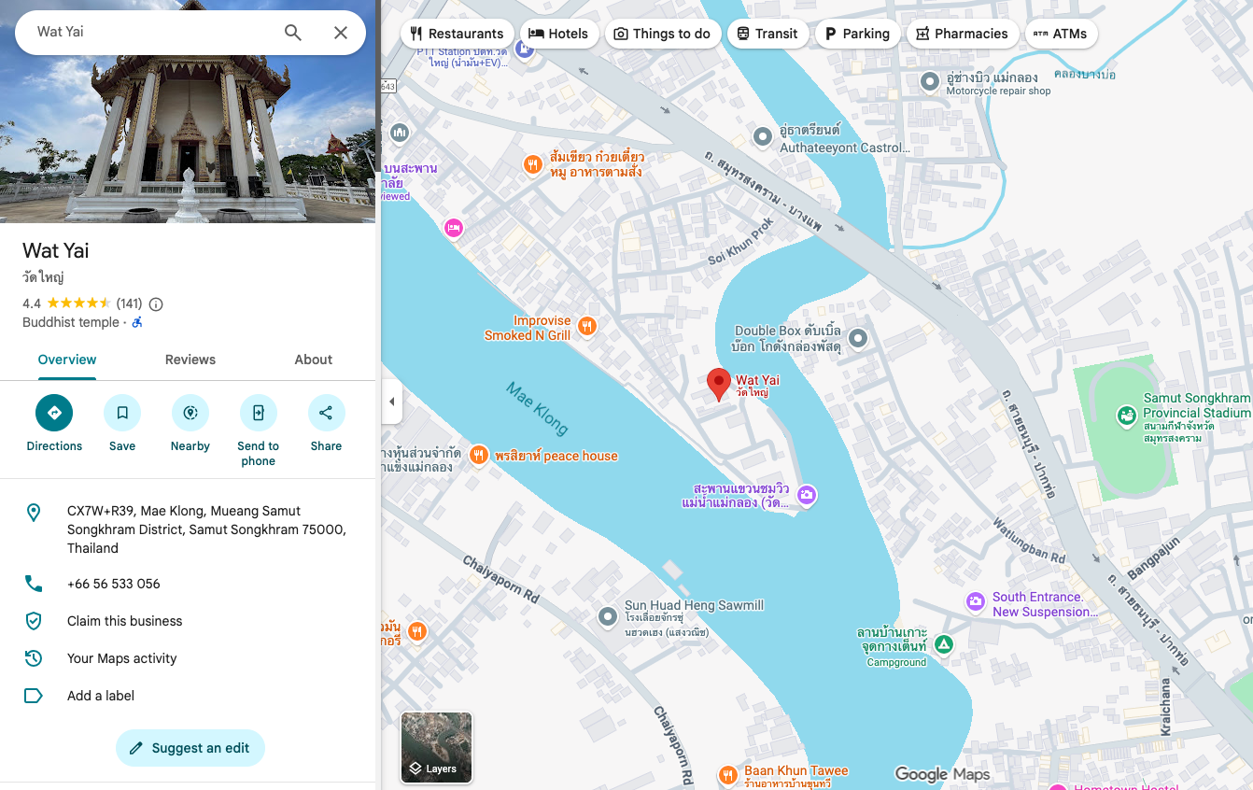Click the phone icon beside the number

[x=34, y=584]
